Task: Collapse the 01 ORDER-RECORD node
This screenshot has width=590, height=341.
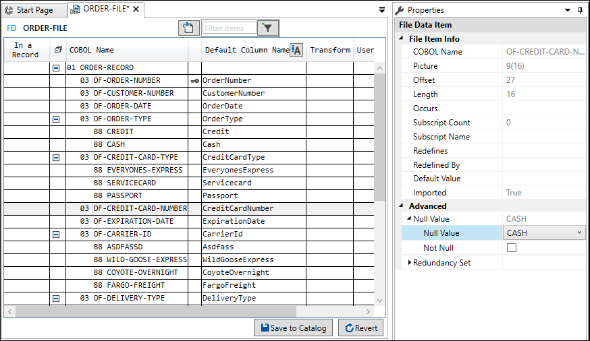Action: pos(58,68)
